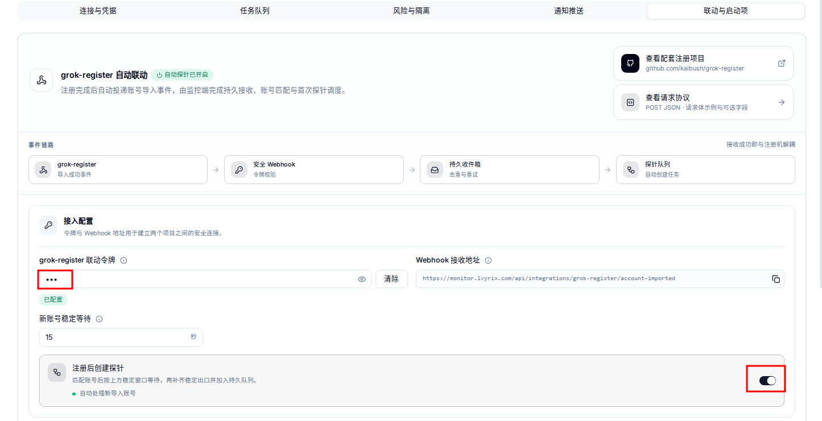Click the webhook icon in grok-register step
The image size is (822, 421).
point(43,169)
